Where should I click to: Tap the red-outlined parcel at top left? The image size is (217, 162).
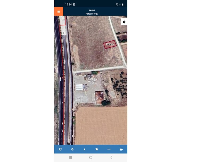pyautogui.click(x=62, y=21)
